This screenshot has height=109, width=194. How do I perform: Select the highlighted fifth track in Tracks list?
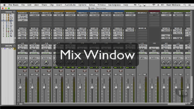point(8,20)
